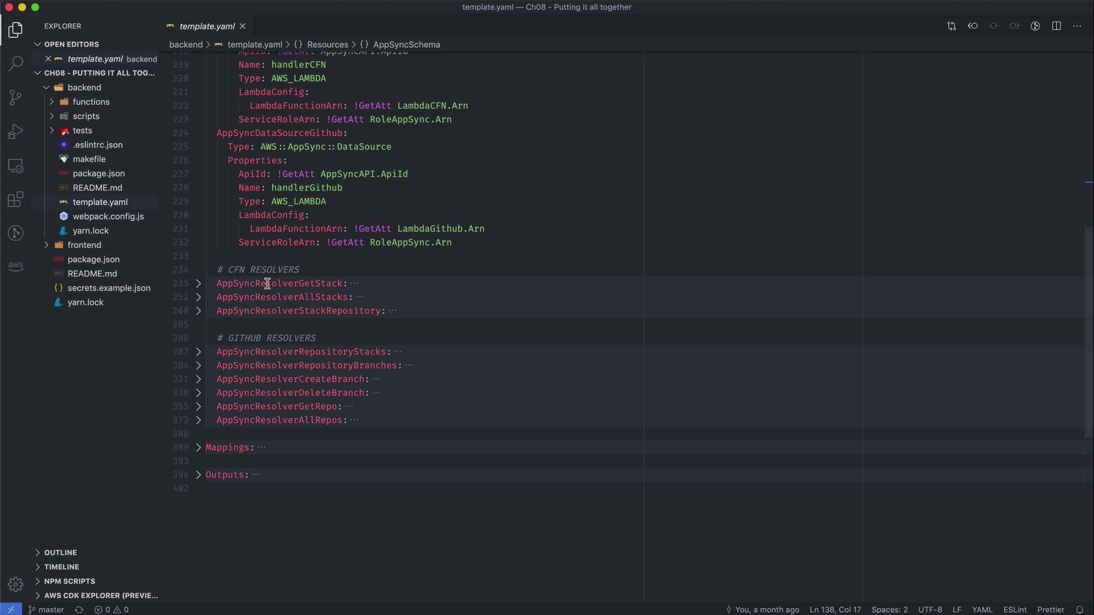Collapse the OPEN EDITORS section

pyautogui.click(x=71, y=44)
